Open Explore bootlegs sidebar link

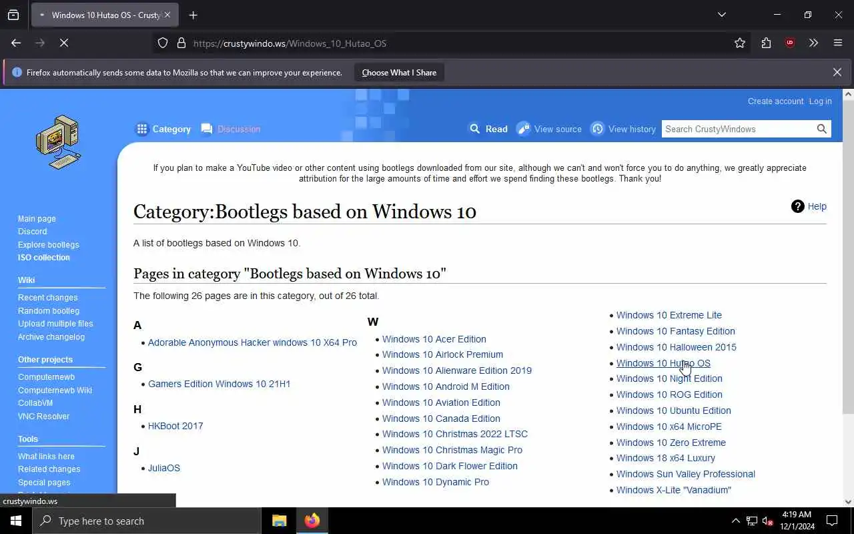point(48,245)
